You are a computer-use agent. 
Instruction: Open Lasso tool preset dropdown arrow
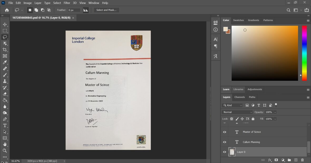pyautogui.click(x=22, y=10)
